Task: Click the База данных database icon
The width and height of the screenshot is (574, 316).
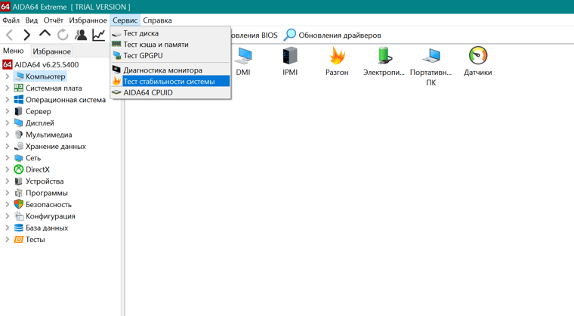Action: (19, 228)
